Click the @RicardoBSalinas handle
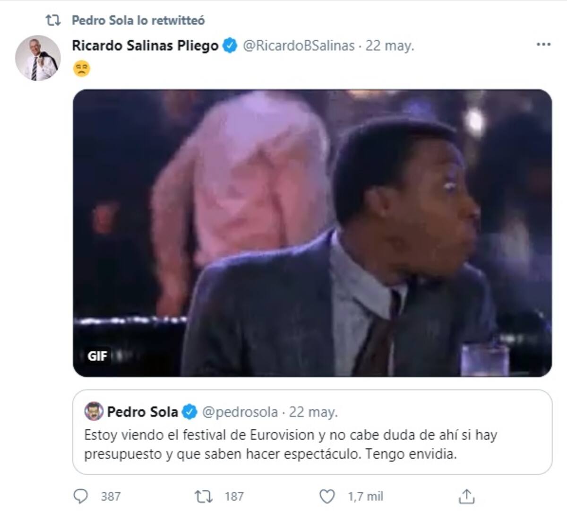 [x=299, y=45]
